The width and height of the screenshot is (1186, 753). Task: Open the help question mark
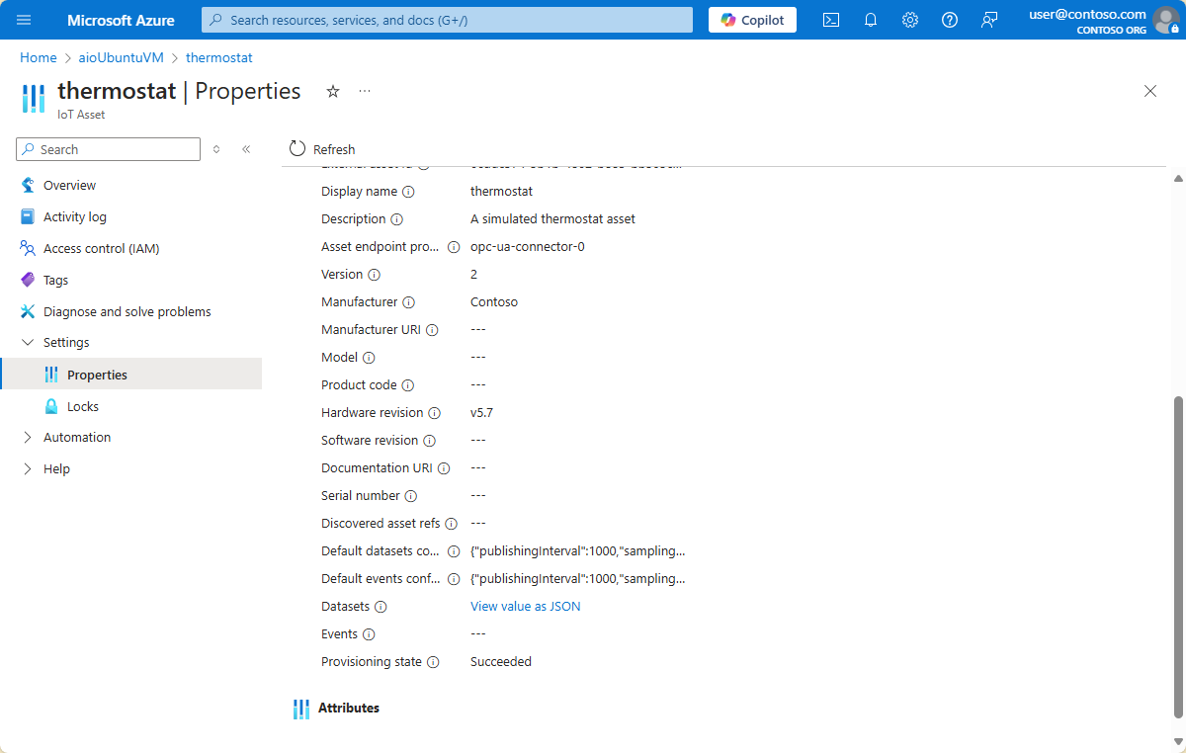pos(950,20)
